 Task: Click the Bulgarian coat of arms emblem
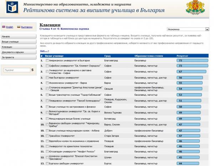point(195,7)
